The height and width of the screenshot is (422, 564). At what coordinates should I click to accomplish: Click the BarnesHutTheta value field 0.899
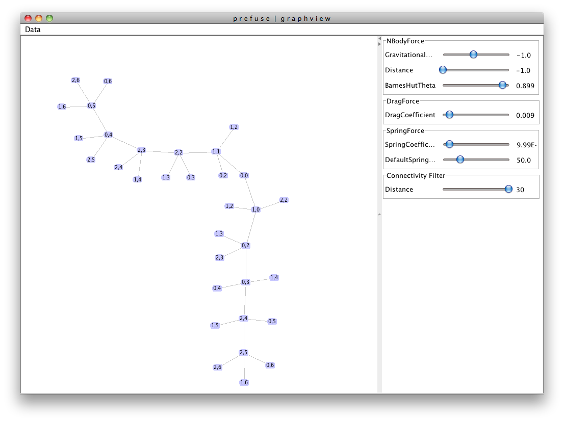tap(525, 86)
